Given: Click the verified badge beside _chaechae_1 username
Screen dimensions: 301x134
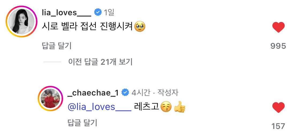Looking at the screenshot, I should tap(125, 93).
